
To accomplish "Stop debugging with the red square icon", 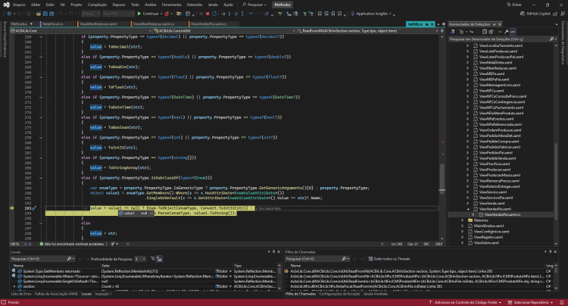I will [x=208, y=14].
